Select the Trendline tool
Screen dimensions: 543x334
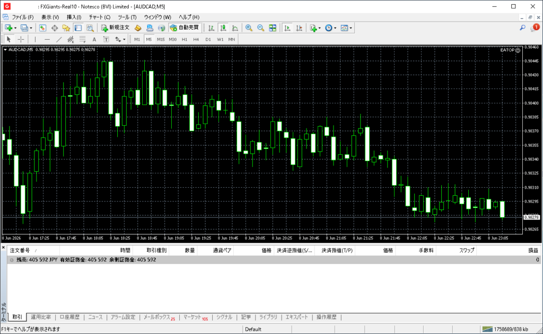pos(59,39)
